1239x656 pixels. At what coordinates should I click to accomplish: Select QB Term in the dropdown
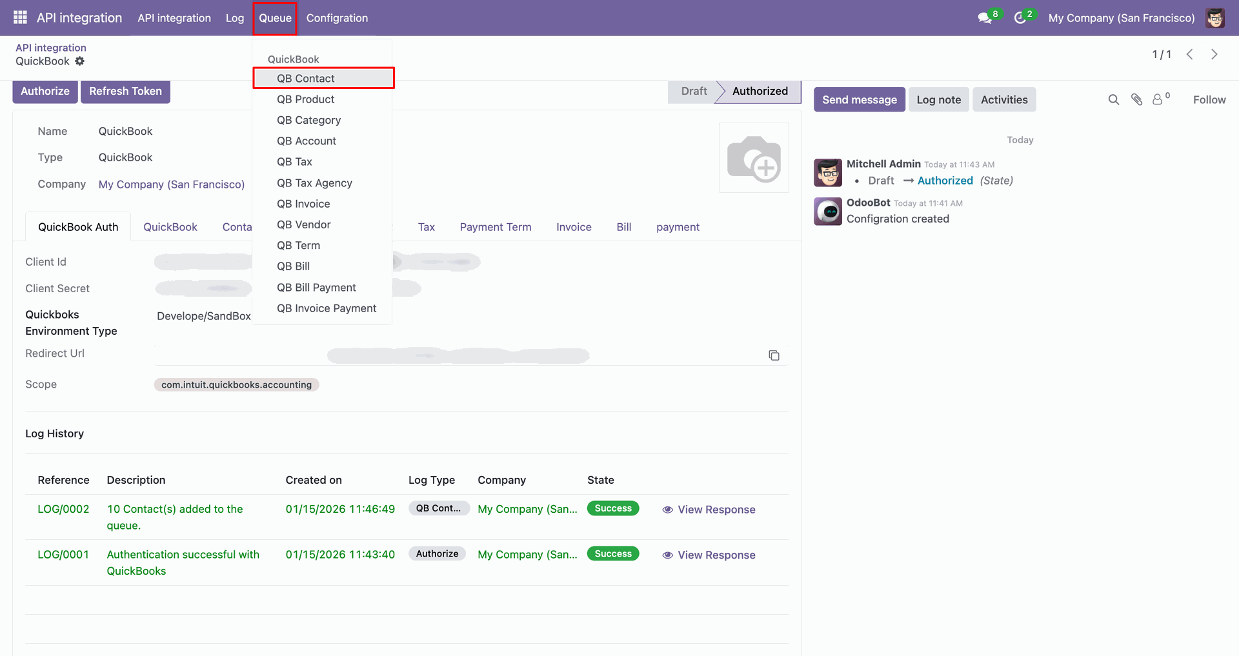point(322,245)
